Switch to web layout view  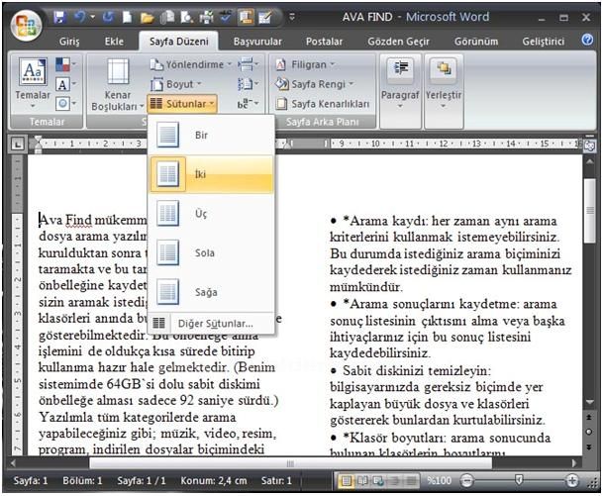point(378,480)
